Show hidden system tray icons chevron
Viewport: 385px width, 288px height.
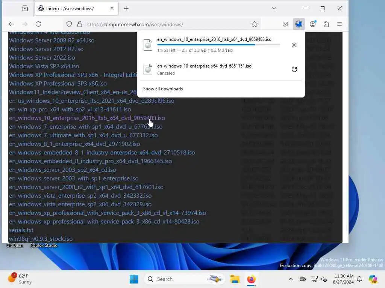[291, 279]
